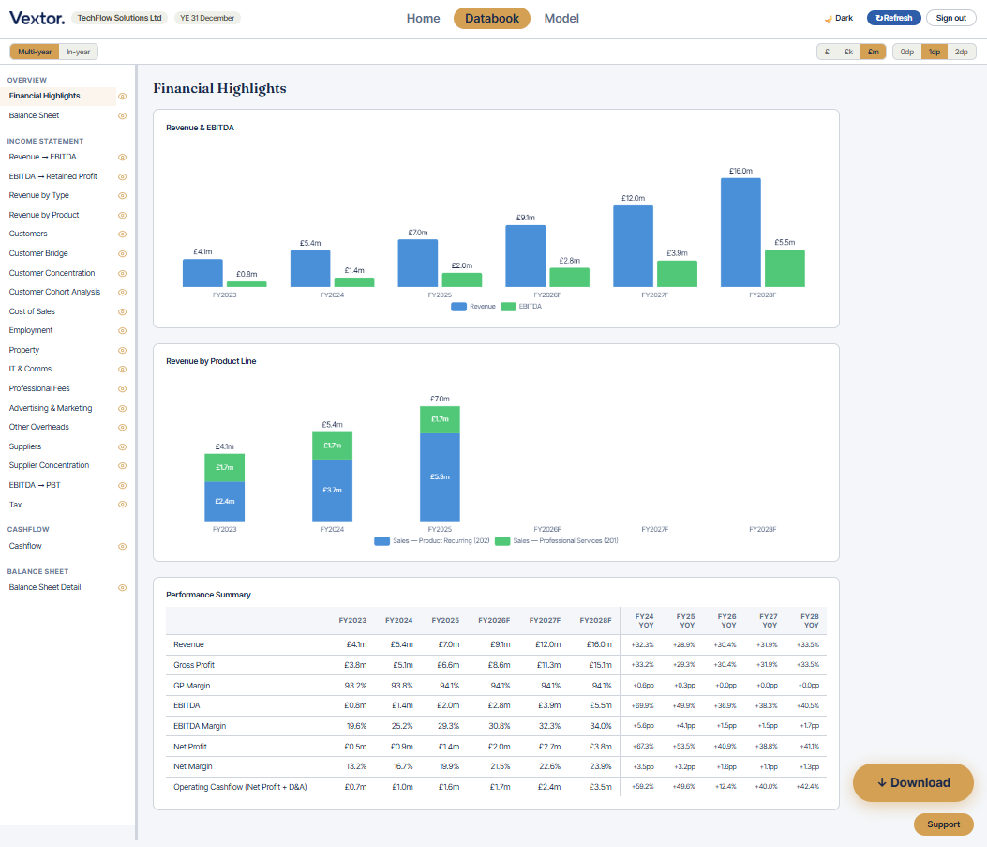The image size is (987, 847).
Task: Toggle eye icon for EBITDA → PBT
Action: pyautogui.click(x=123, y=486)
